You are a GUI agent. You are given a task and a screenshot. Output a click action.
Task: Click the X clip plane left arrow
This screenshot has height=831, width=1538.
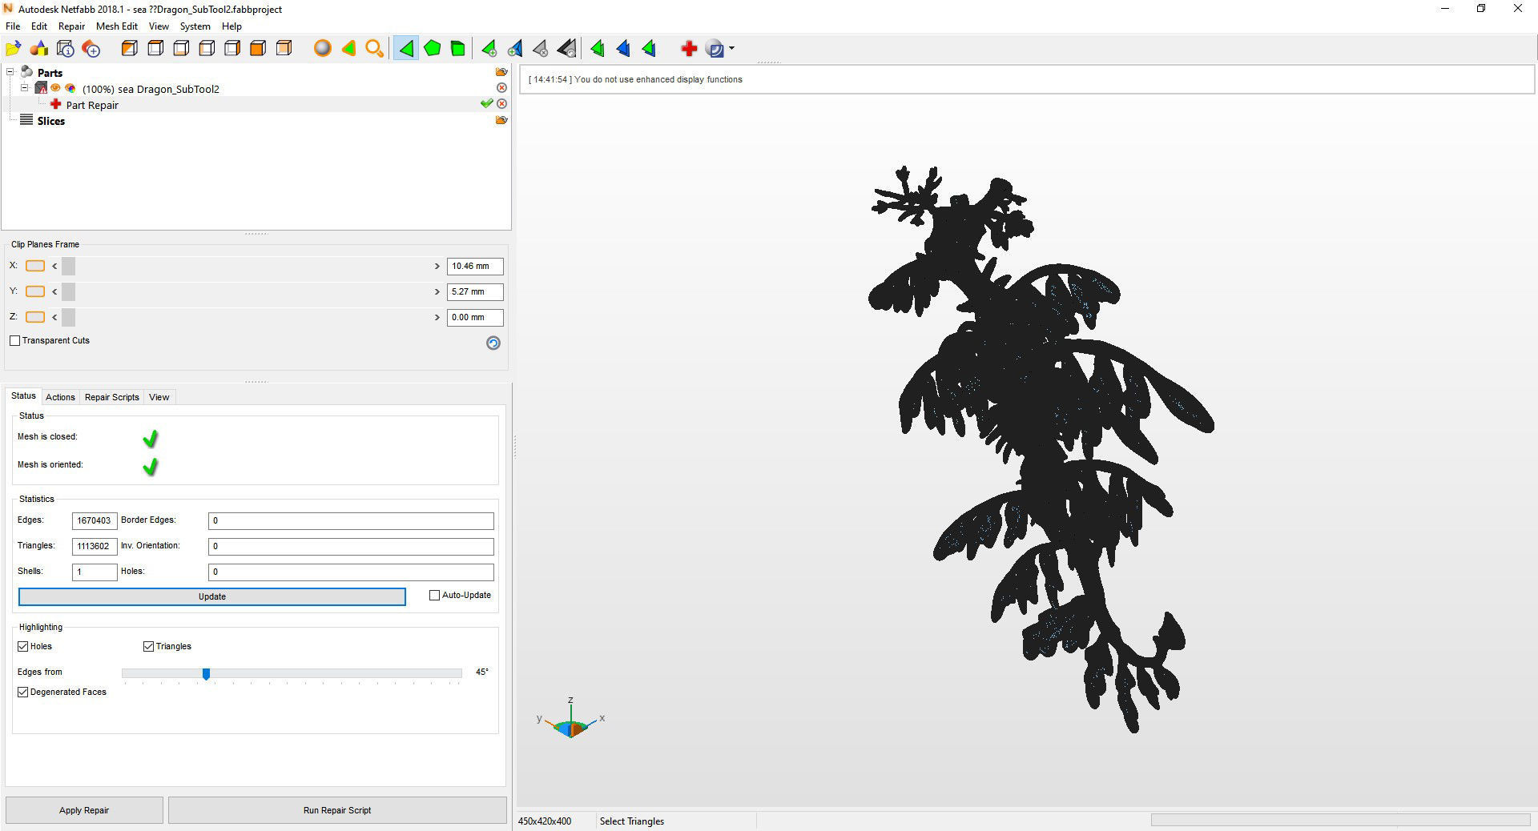click(54, 266)
